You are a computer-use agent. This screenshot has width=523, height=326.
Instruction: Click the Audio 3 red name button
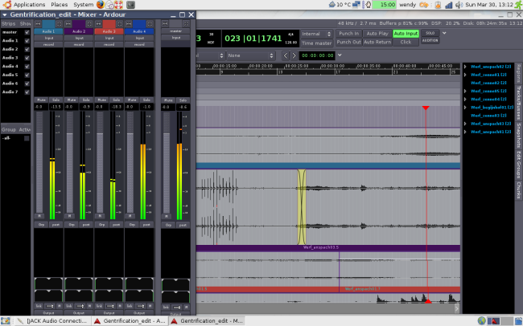click(x=109, y=31)
